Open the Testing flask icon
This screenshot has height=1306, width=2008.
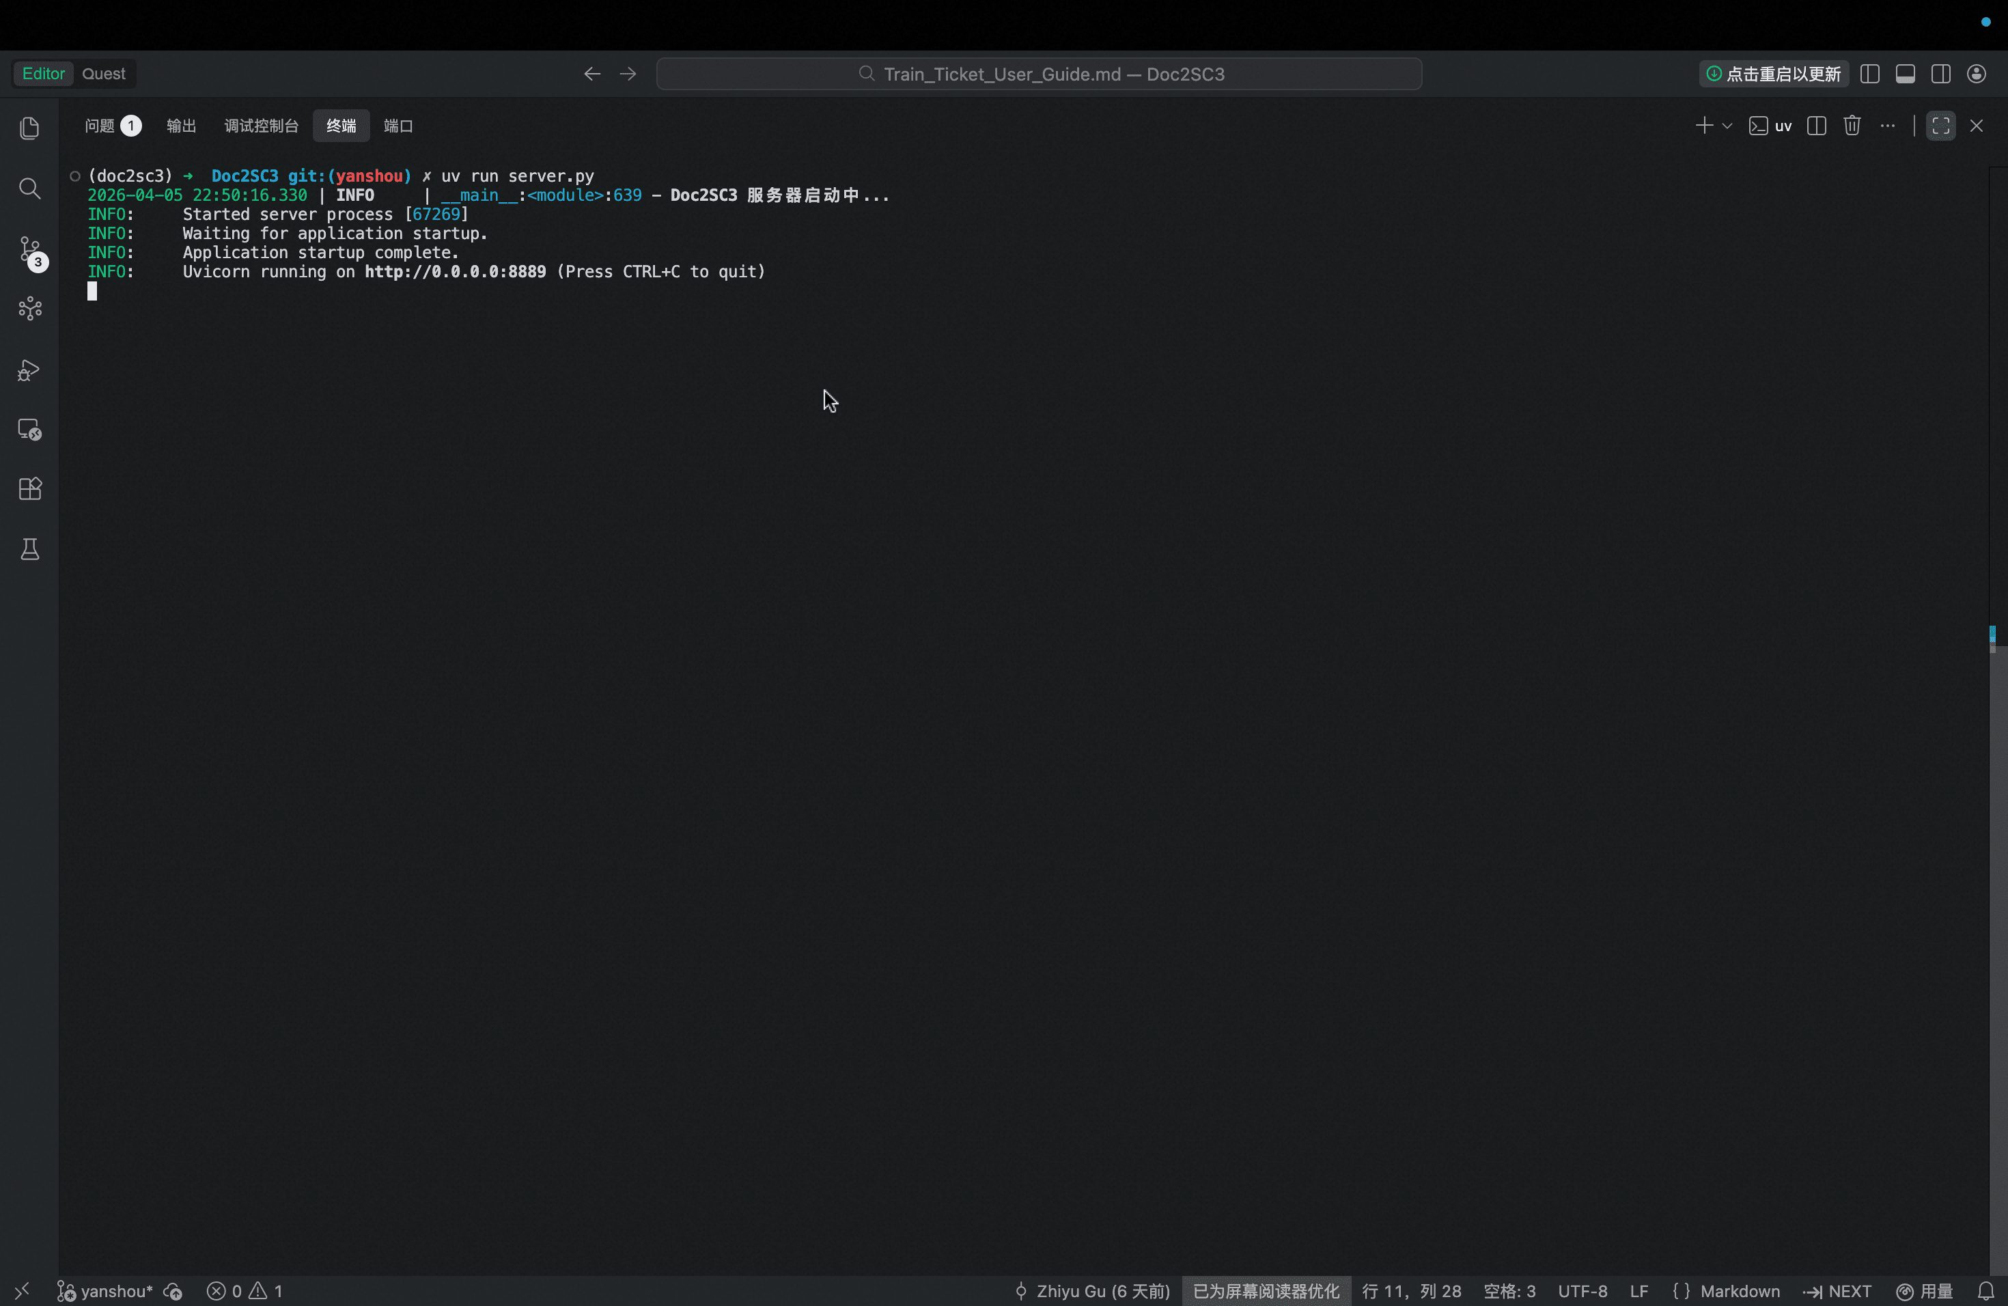coord(29,549)
